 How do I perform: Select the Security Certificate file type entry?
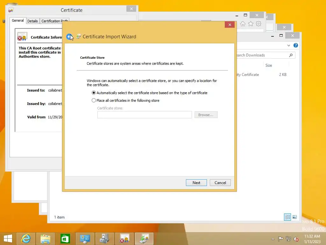tap(248, 75)
